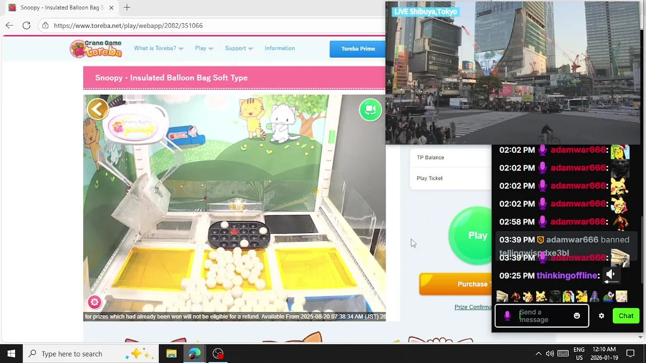The image size is (646, 363).
Task: Click the Toreba Prime button
Action: point(357,49)
